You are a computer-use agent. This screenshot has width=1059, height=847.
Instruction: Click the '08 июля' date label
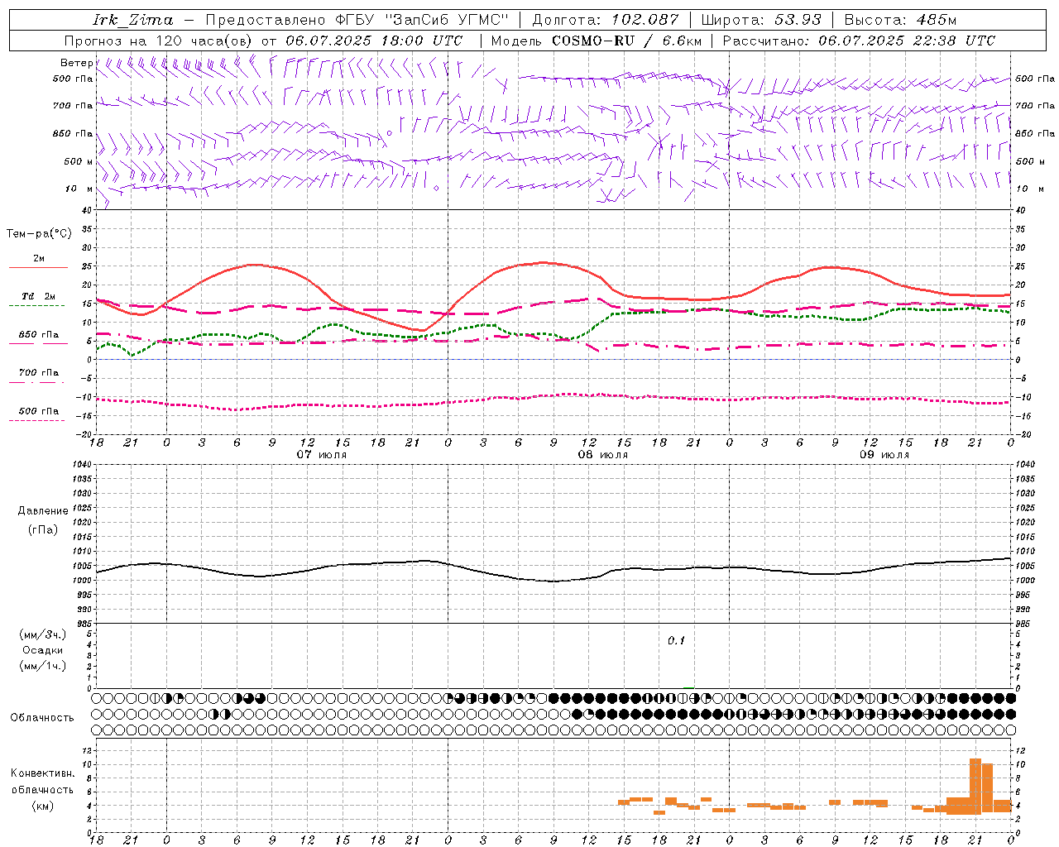[x=603, y=455]
